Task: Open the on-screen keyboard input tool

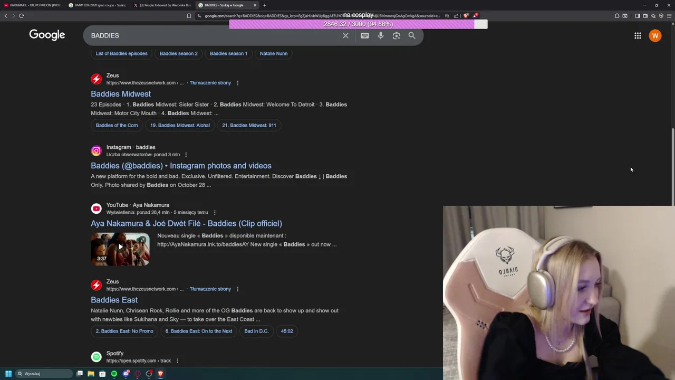Action: click(x=364, y=35)
